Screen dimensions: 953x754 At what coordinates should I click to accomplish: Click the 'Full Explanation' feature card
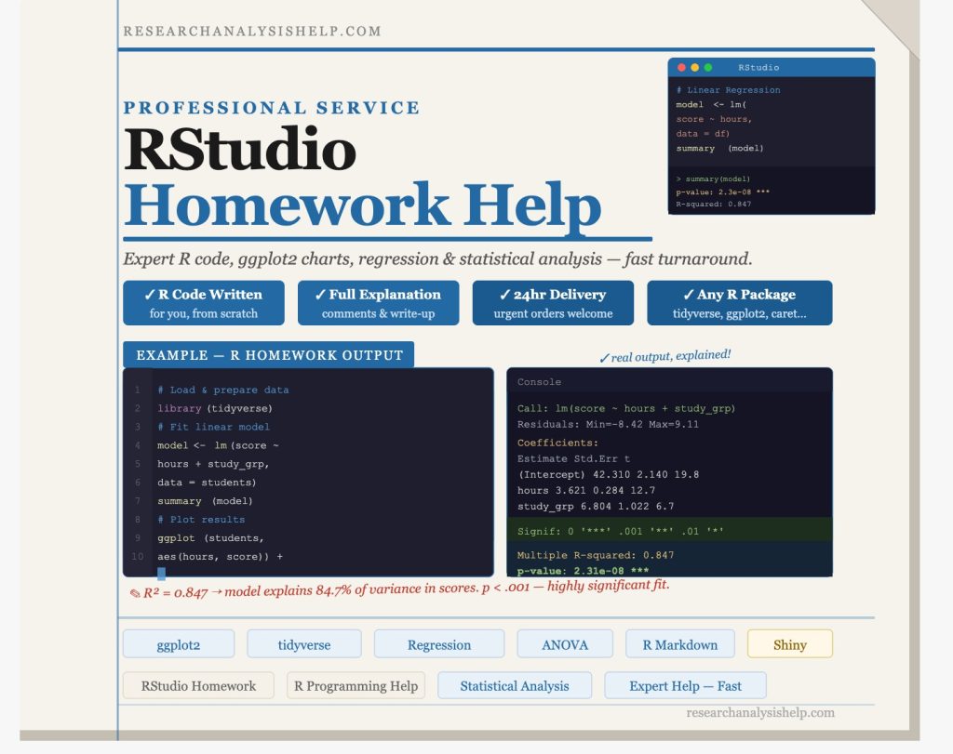[x=378, y=303]
